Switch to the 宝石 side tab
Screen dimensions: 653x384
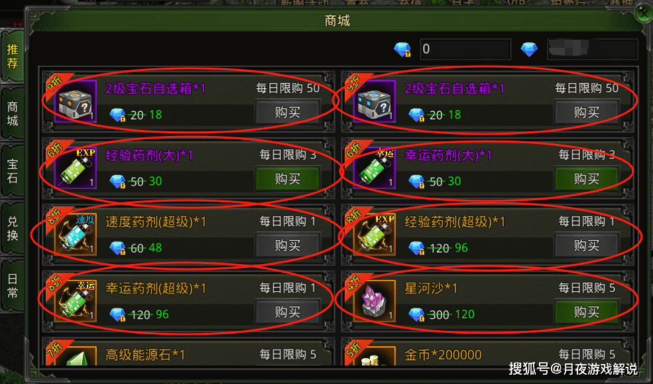point(13,170)
